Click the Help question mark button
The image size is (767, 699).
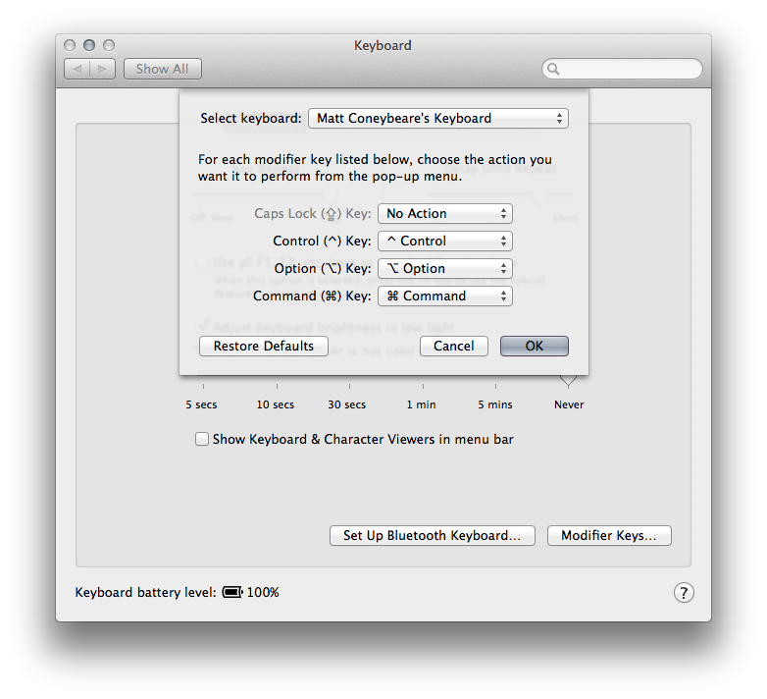click(684, 592)
